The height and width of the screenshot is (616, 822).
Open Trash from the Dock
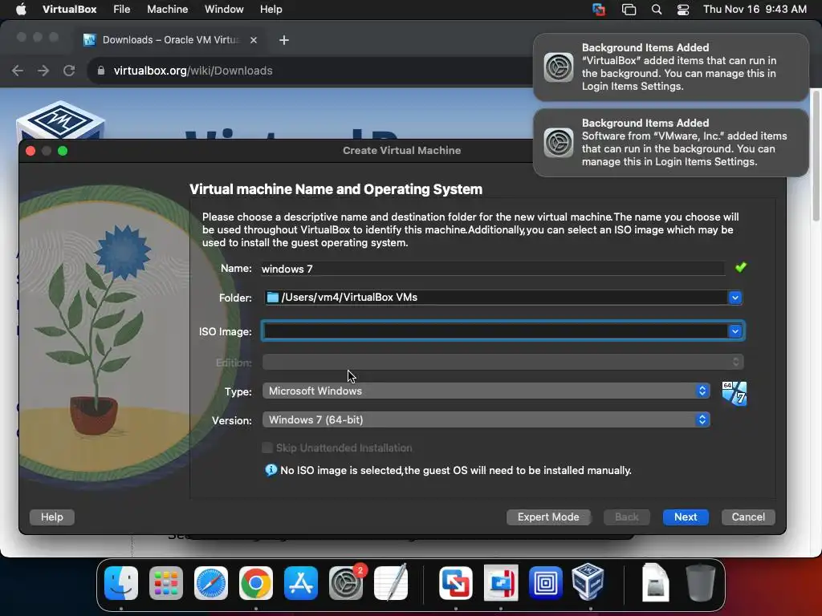point(701,582)
